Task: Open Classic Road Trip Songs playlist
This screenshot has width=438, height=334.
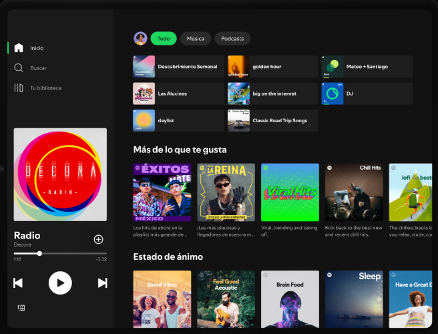Action: tap(272, 121)
